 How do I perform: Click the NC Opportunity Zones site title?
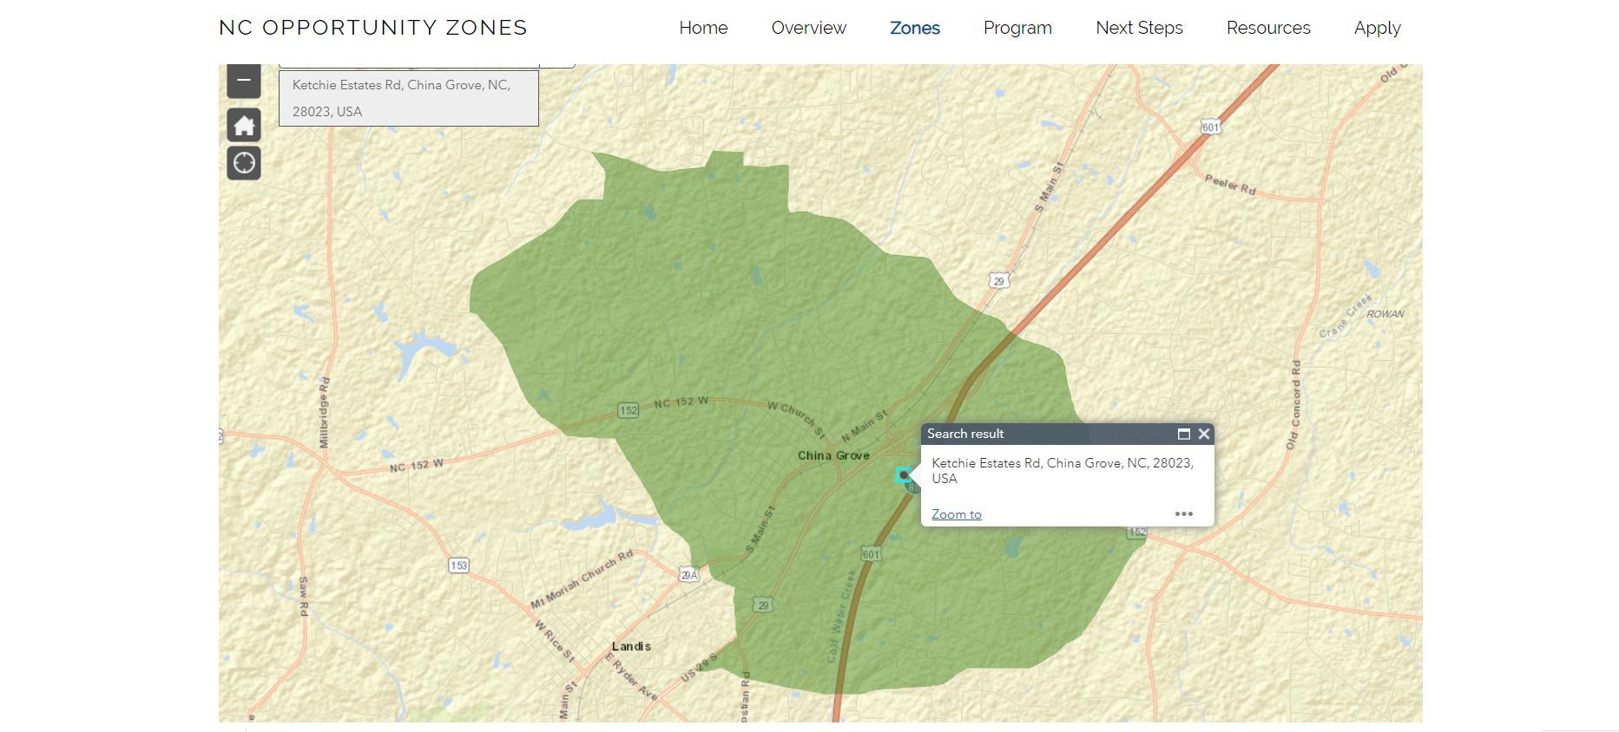pyautogui.click(x=373, y=28)
